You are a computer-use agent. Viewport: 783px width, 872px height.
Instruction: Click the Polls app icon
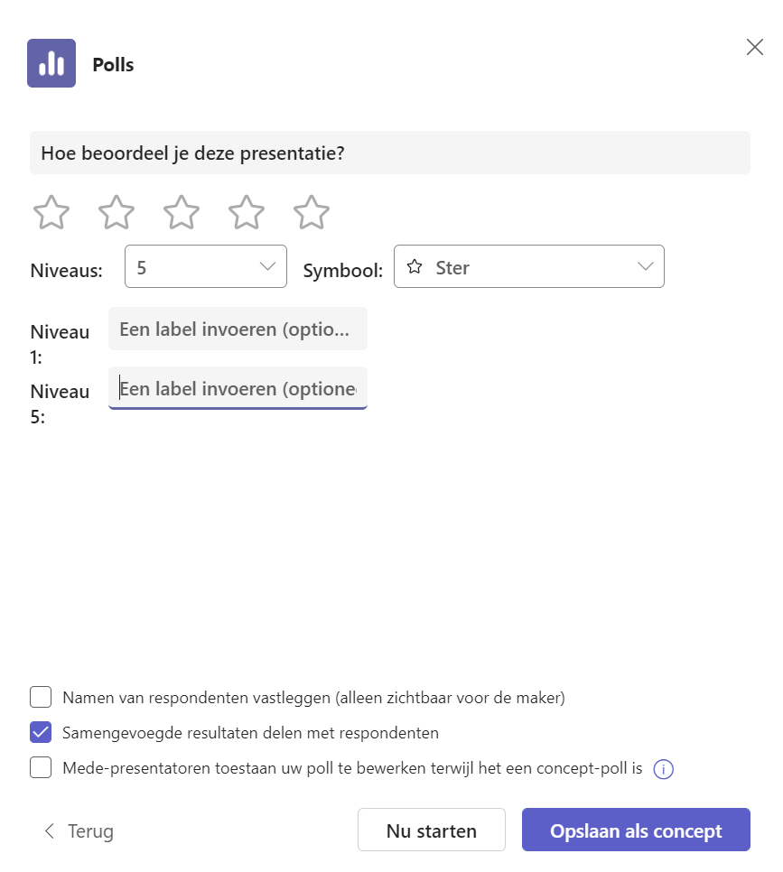click(51, 63)
